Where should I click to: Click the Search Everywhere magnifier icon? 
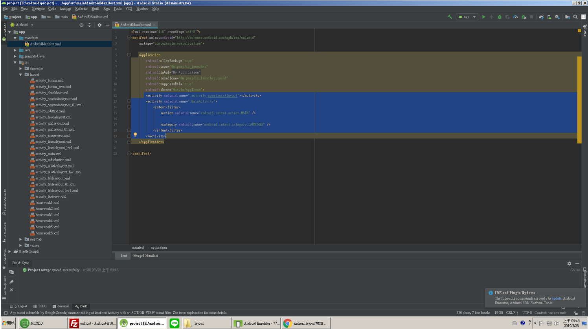[x=575, y=17]
